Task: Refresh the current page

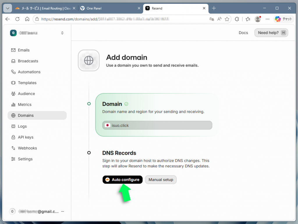Action: (17, 19)
